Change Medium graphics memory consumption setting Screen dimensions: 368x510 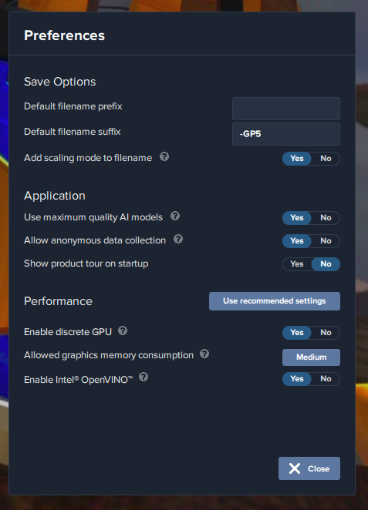point(311,357)
